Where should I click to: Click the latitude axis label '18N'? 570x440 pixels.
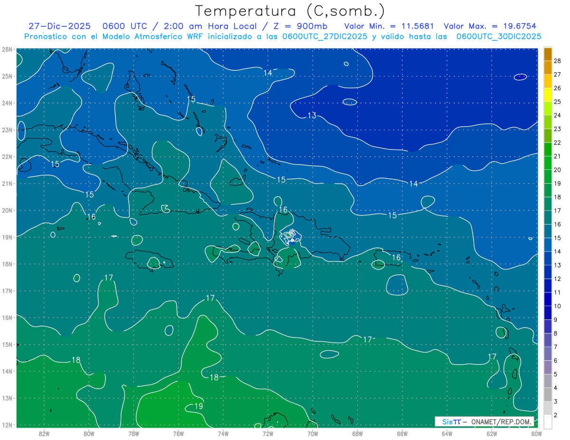pyautogui.click(x=7, y=264)
